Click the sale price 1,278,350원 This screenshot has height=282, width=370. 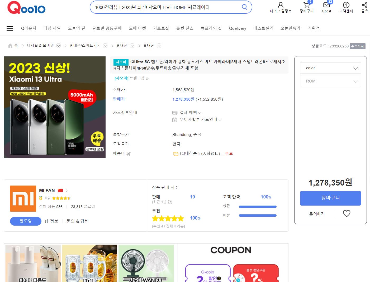tap(183, 99)
